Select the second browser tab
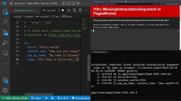The width and height of the screenshot is (181, 101). pos(116,2)
